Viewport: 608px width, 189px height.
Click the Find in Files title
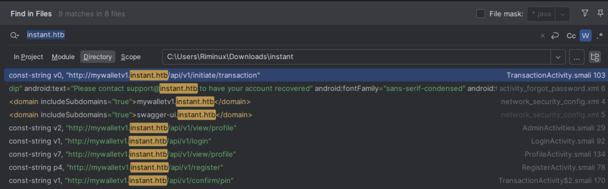[31, 14]
